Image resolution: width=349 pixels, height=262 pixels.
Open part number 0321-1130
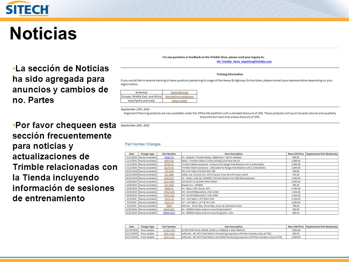[169, 237]
